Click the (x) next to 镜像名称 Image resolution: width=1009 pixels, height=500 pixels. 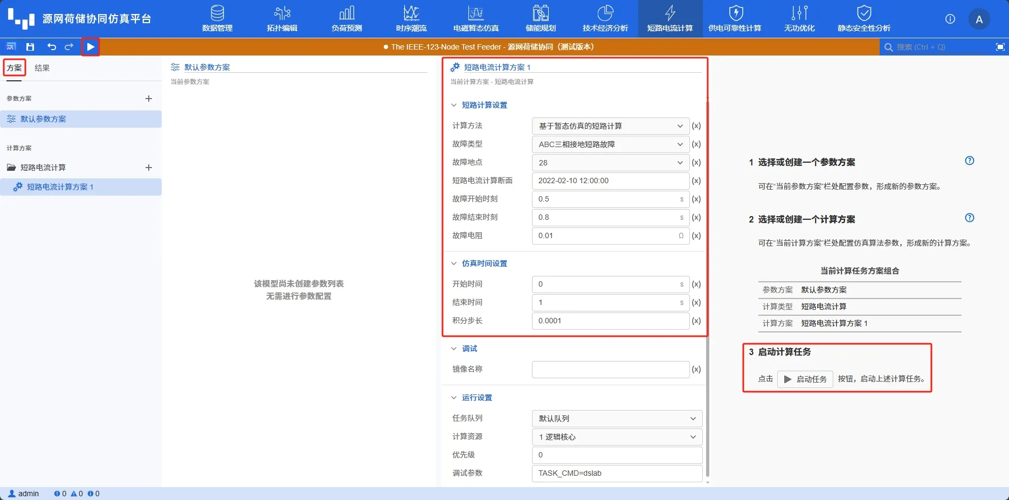click(696, 370)
